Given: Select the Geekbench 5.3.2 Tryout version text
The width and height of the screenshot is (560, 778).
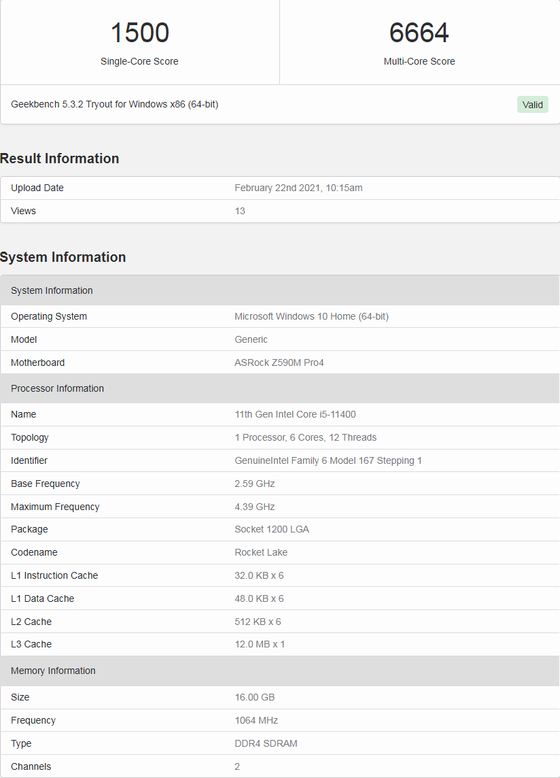Looking at the screenshot, I should pyautogui.click(x=114, y=104).
